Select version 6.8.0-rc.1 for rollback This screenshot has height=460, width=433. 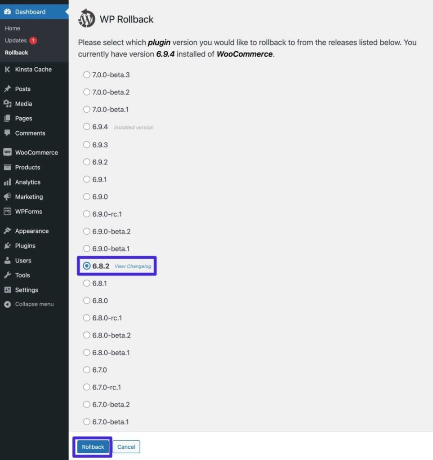pyautogui.click(x=86, y=318)
